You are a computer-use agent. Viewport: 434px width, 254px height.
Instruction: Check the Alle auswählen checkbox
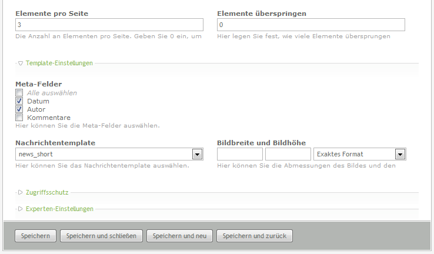pos(19,93)
